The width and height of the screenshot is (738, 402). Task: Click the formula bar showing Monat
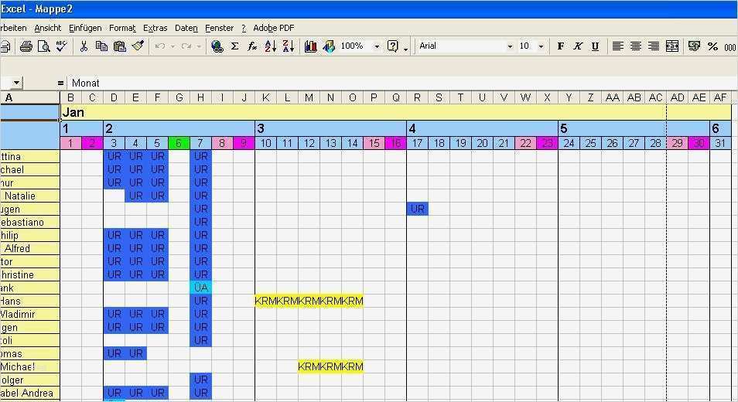click(402, 83)
